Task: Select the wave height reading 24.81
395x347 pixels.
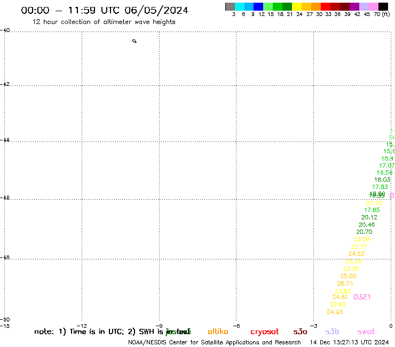Action: click(x=340, y=297)
